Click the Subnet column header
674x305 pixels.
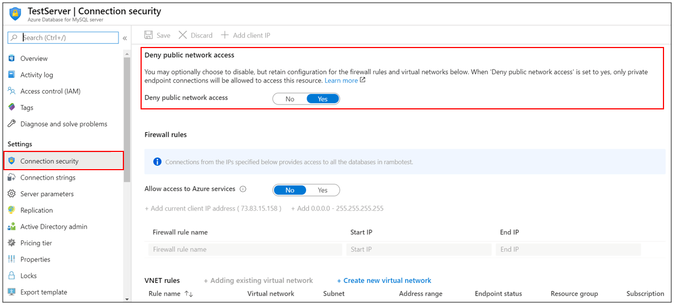(x=334, y=294)
